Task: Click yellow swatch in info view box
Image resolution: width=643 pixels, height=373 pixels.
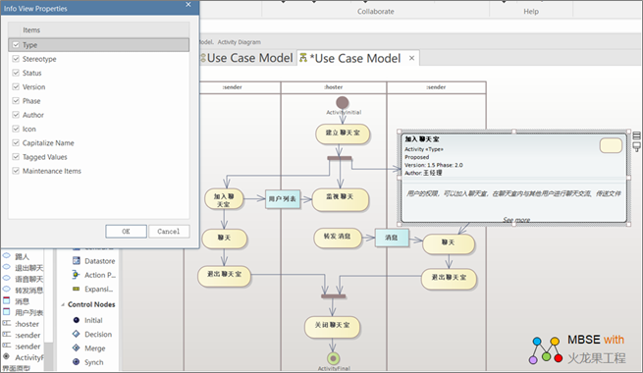Action: 611,145
